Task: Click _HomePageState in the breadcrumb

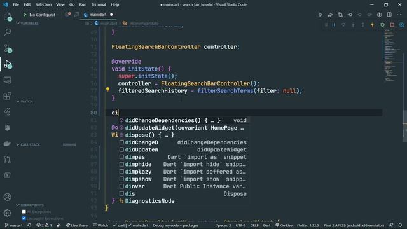Action: click(x=144, y=24)
